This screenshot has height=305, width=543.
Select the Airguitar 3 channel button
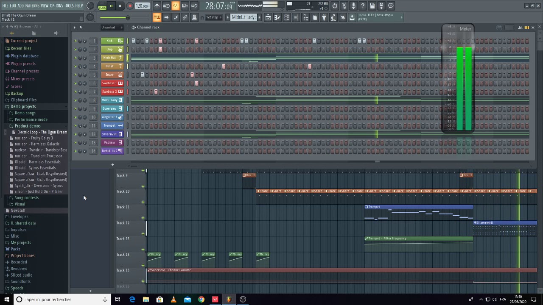(112, 117)
